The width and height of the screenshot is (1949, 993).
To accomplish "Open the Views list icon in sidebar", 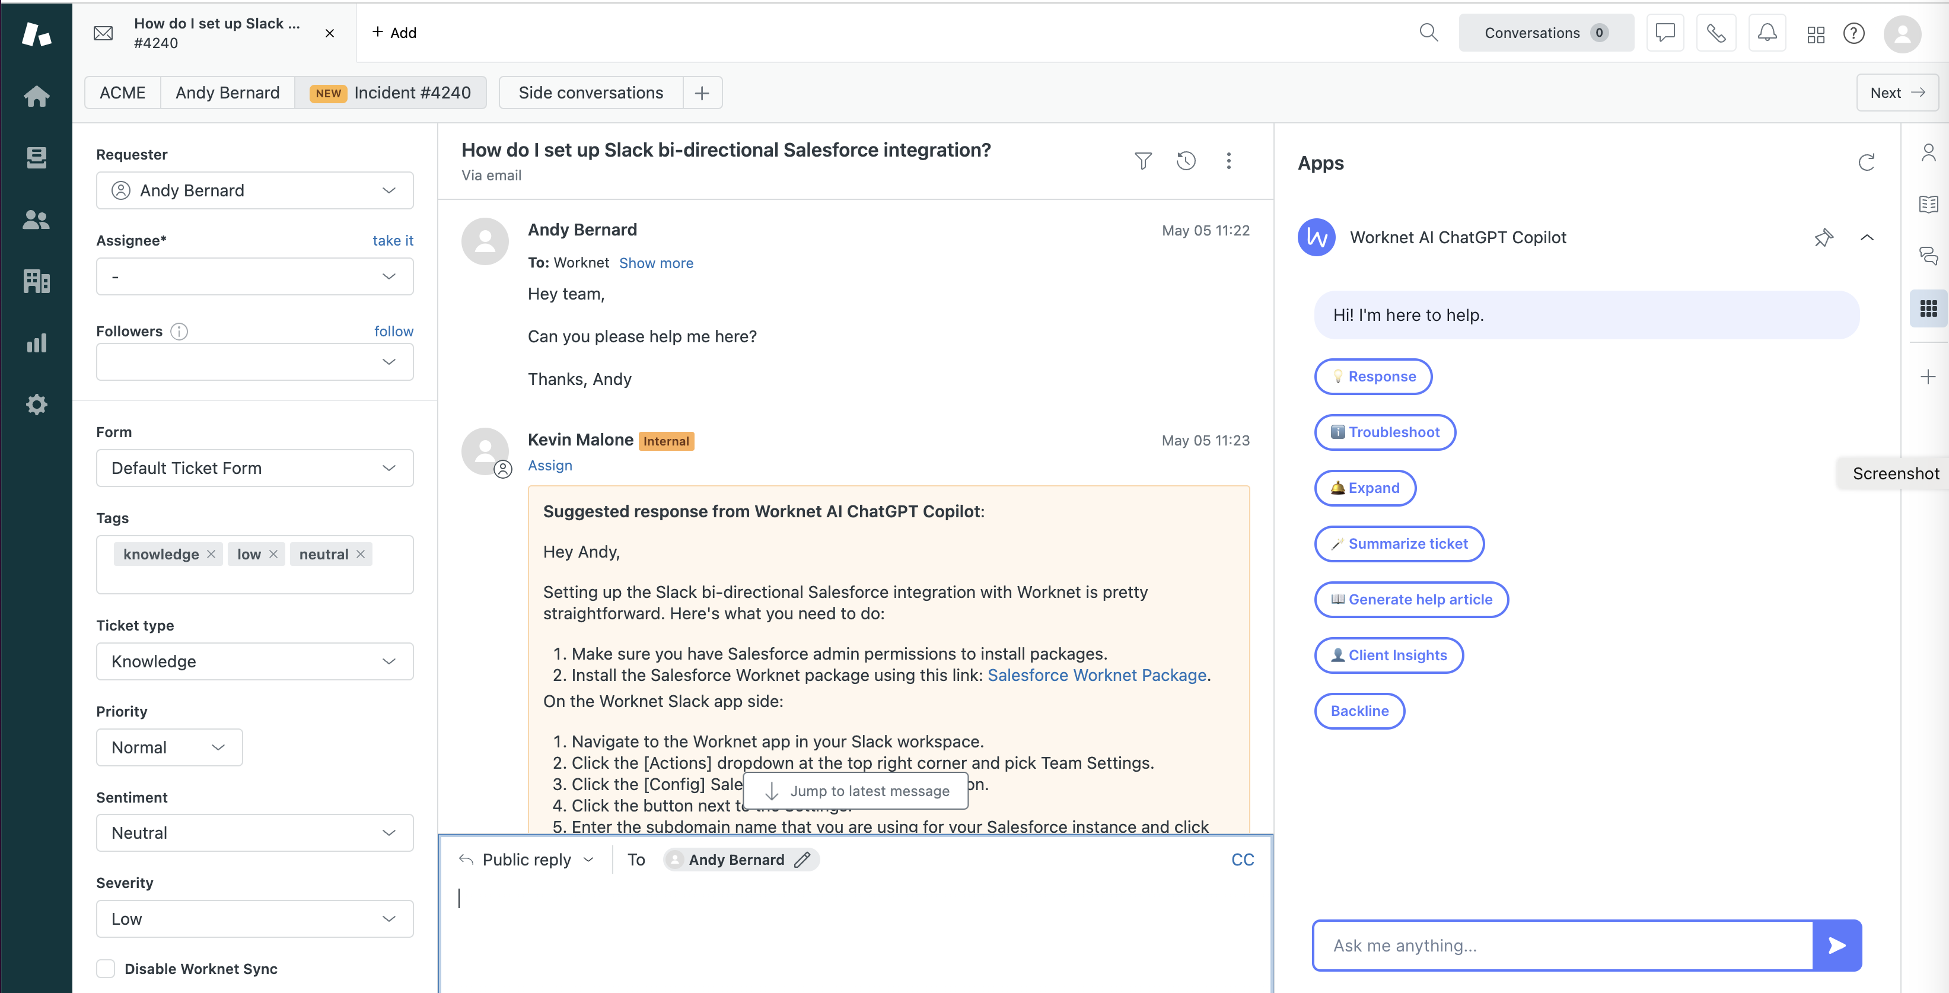I will [x=36, y=157].
